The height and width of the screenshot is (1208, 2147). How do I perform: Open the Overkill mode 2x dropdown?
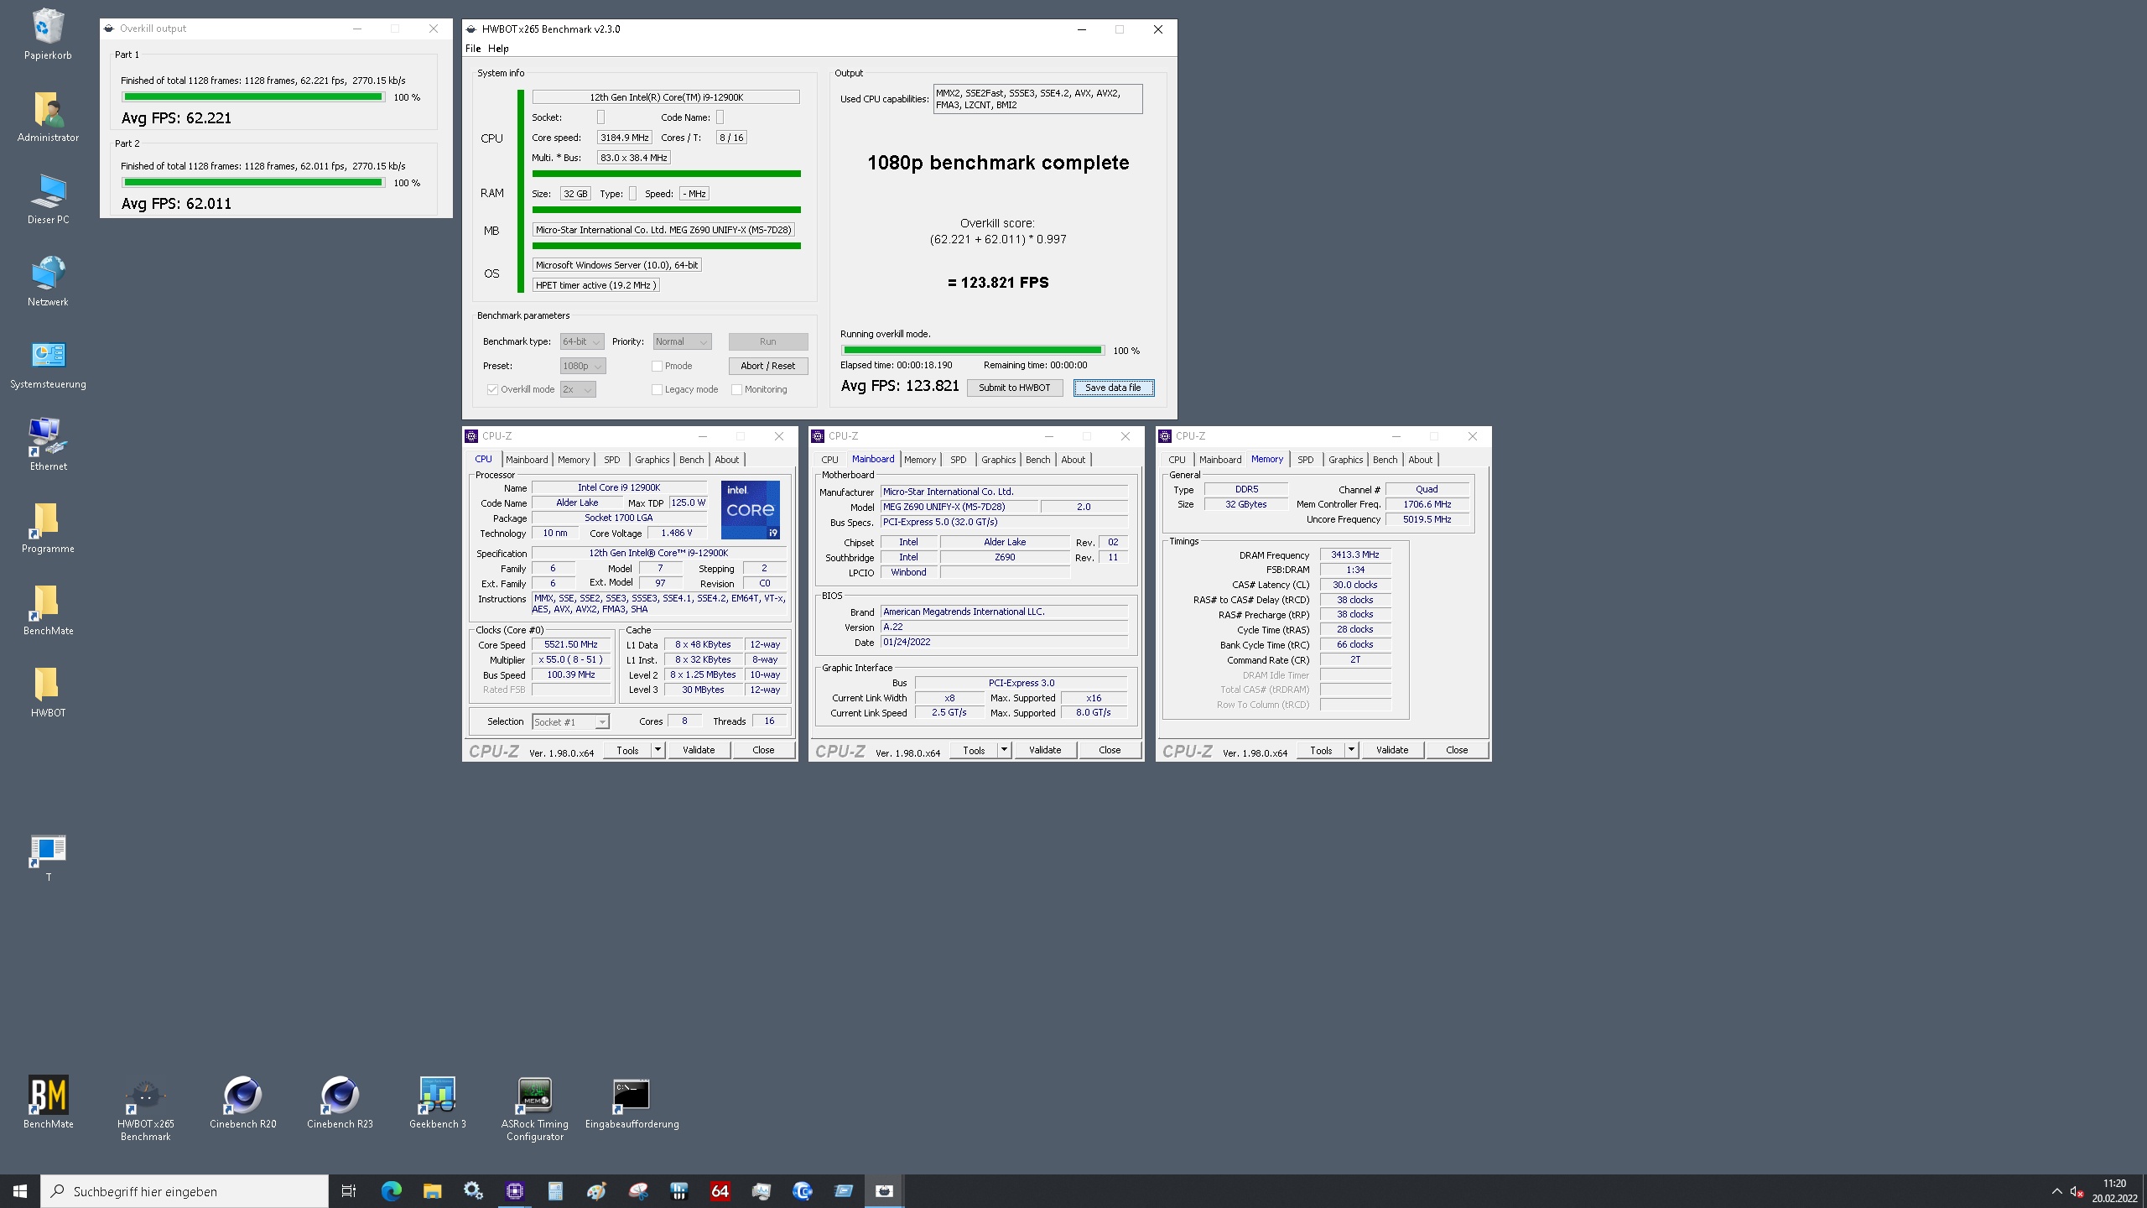578,389
